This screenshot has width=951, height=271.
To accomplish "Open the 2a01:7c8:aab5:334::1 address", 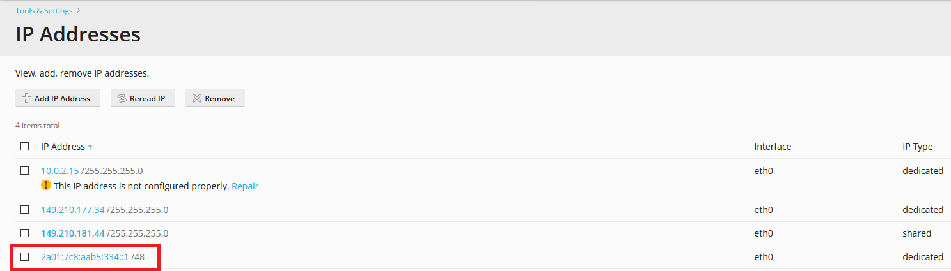I will [x=85, y=257].
